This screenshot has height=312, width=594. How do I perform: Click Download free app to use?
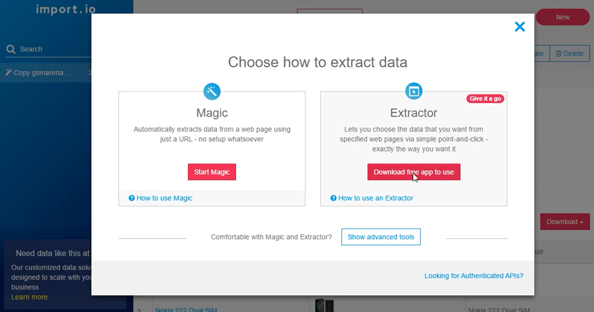click(x=414, y=172)
